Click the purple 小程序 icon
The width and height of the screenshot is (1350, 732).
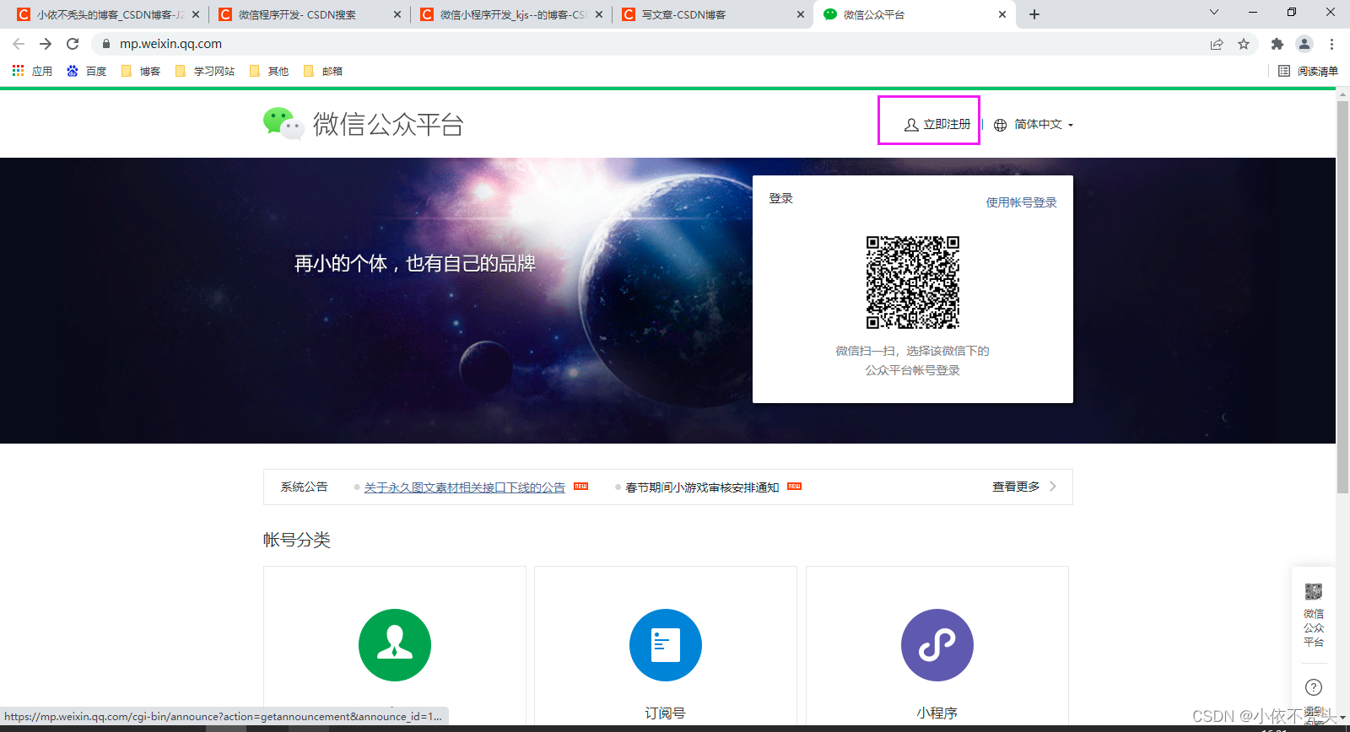click(x=937, y=645)
